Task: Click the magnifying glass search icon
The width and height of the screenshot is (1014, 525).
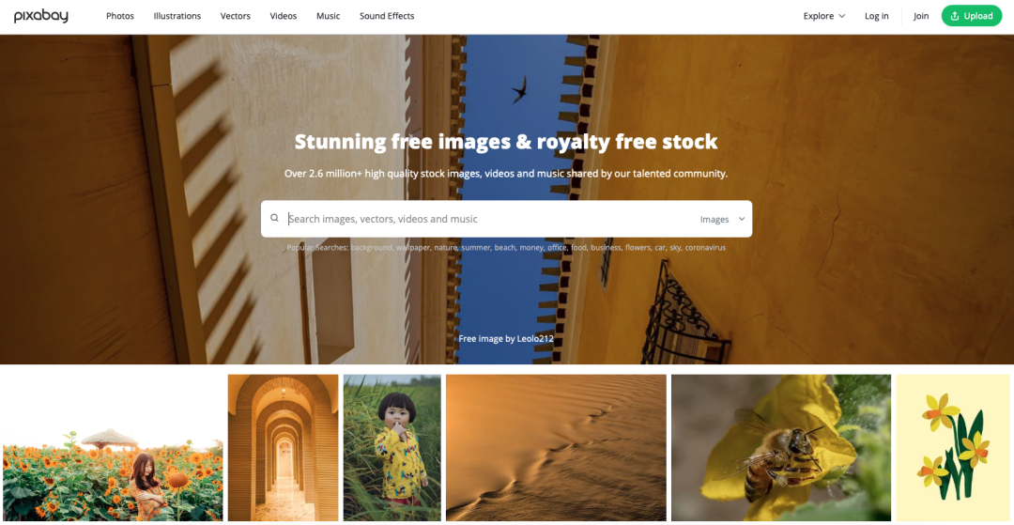Action: [274, 219]
